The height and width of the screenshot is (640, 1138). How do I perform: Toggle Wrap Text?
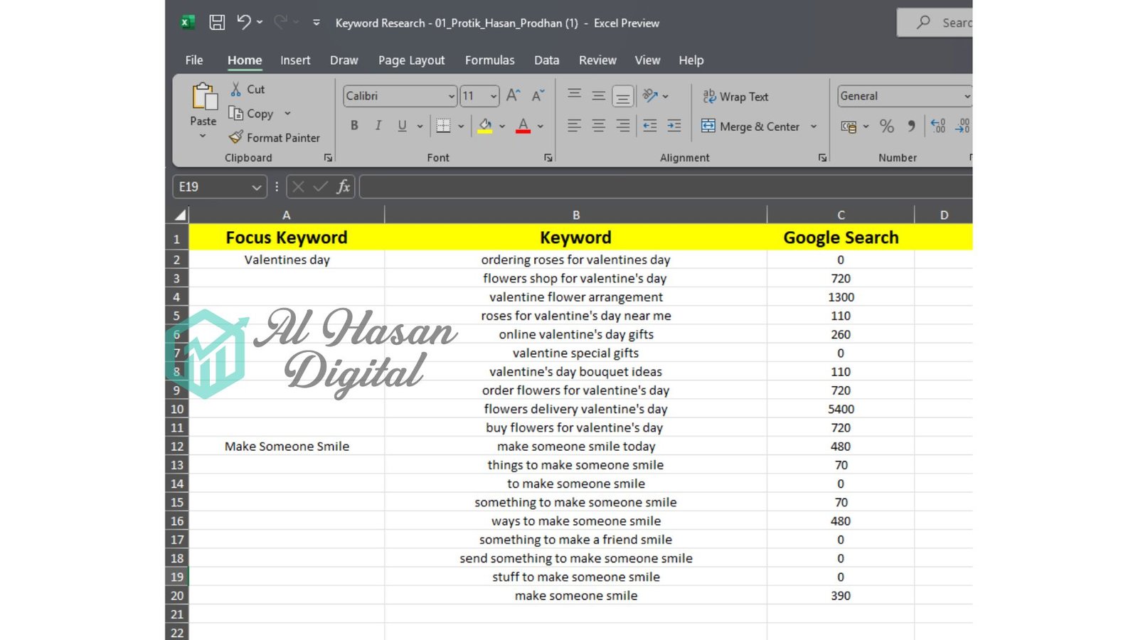tap(735, 97)
